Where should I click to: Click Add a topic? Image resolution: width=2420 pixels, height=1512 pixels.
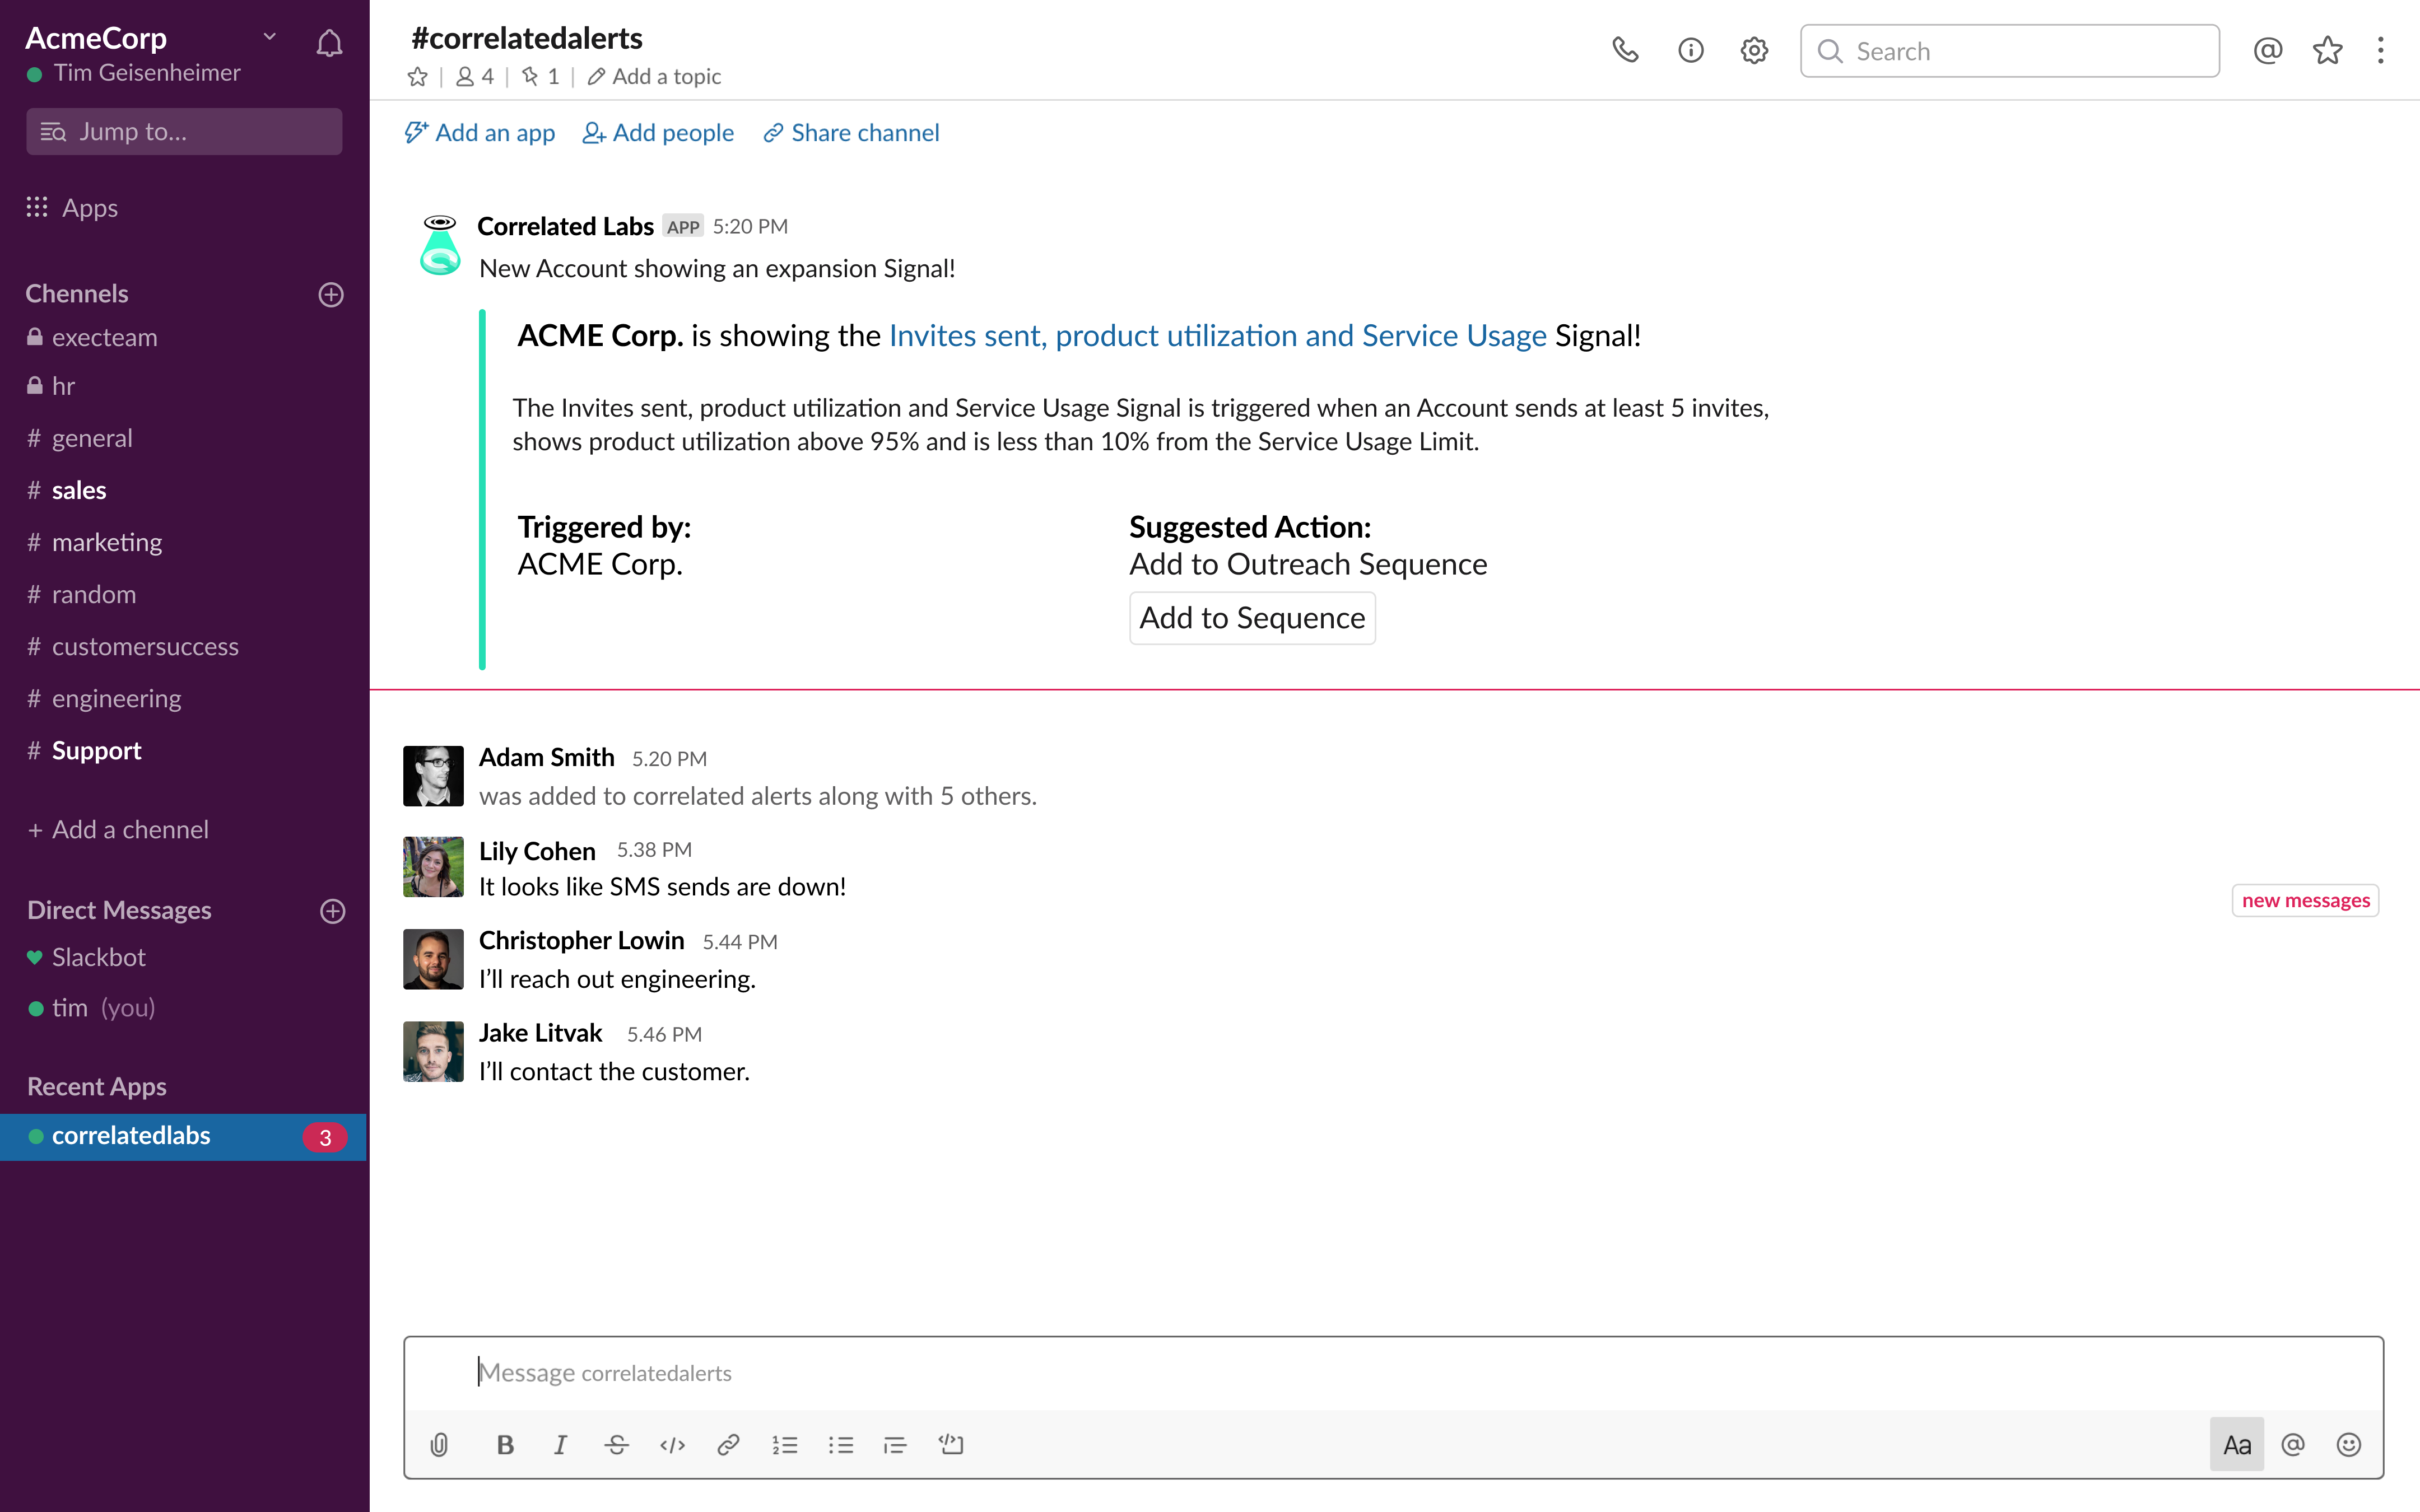pyautogui.click(x=654, y=76)
